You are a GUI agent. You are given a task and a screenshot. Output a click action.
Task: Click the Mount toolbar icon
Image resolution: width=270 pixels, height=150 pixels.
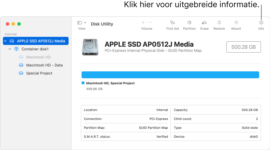[x=236, y=23]
